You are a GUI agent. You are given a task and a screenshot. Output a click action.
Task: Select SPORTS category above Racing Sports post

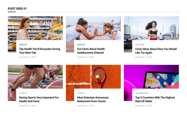[23, 93]
